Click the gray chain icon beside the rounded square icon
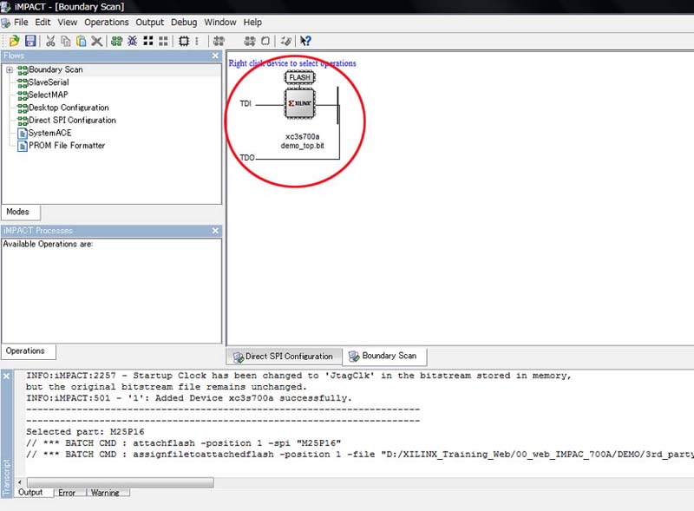Viewport: 694px width, 511px height. tap(250, 41)
